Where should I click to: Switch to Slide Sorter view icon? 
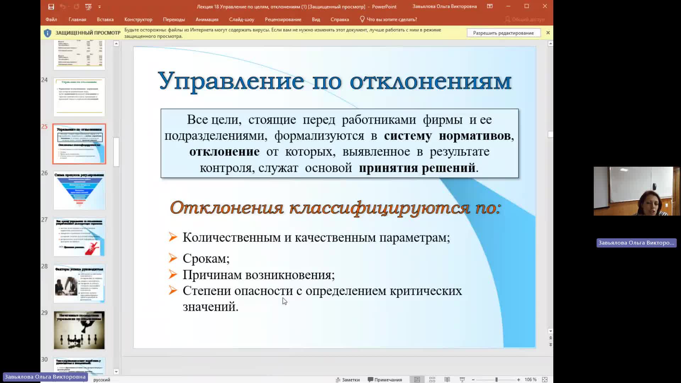432,379
